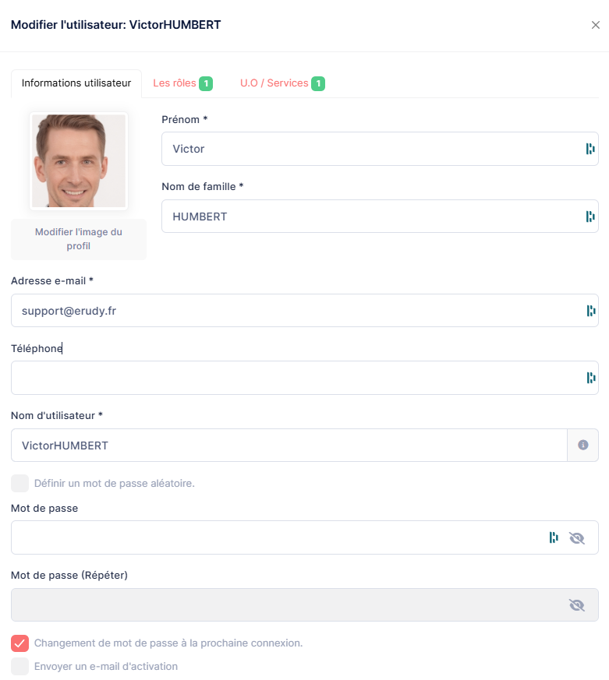Toggle visibility for Mot de passe (Répéter)
The width and height of the screenshot is (609, 680).
click(x=577, y=605)
